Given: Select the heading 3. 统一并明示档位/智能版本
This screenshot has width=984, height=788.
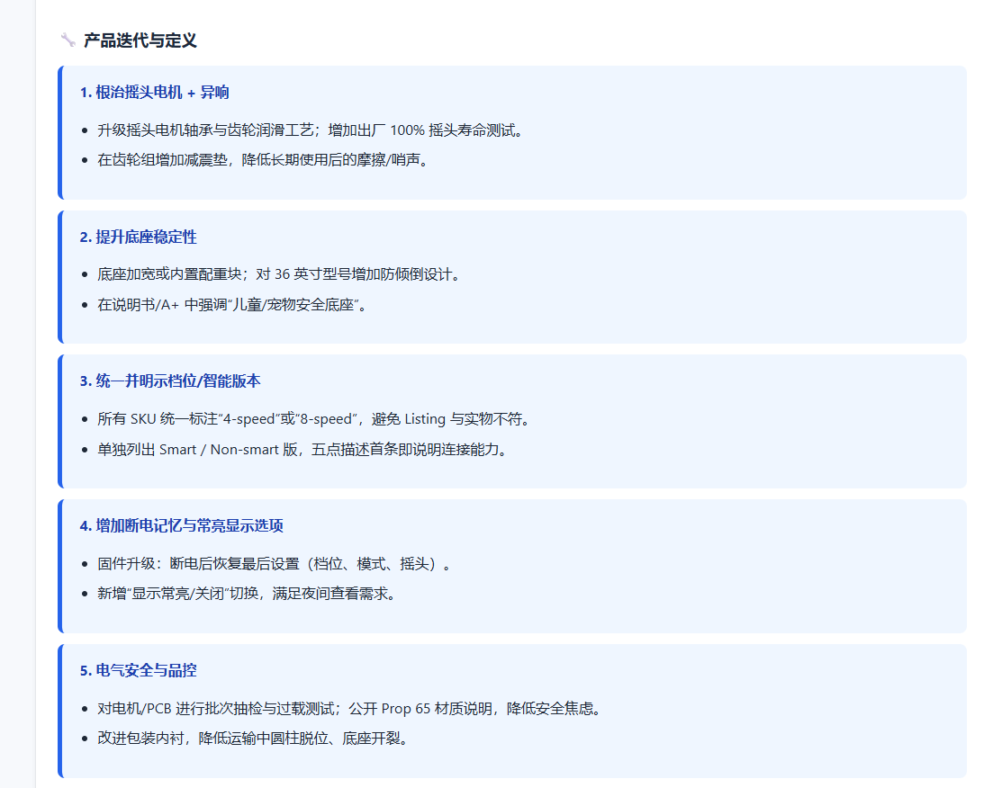Looking at the screenshot, I should pos(170,381).
